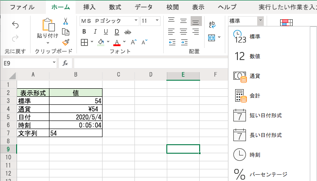Open the データ ribbon tab
Image resolution: width=317 pixels, height=181 pixels.
pyautogui.click(x=143, y=7)
